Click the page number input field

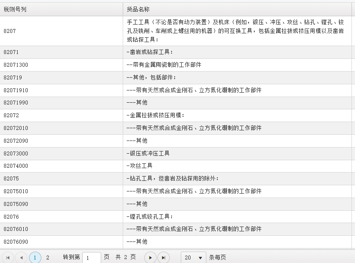coord(91,258)
